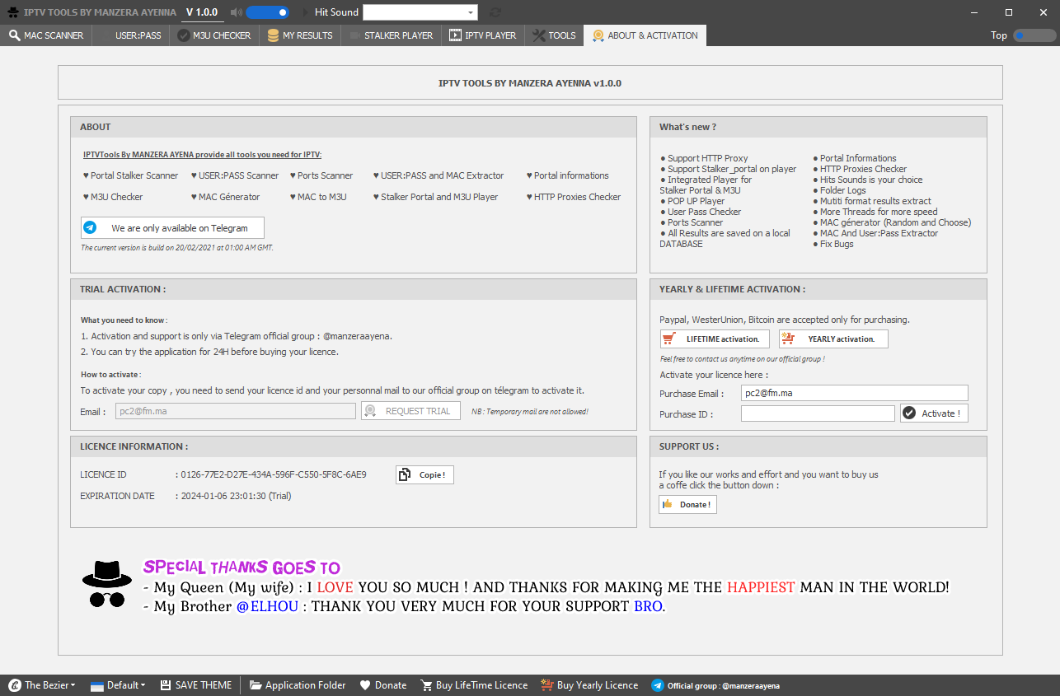Open the TOOLS tab
This screenshot has width=1060, height=696.
(554, 35)
